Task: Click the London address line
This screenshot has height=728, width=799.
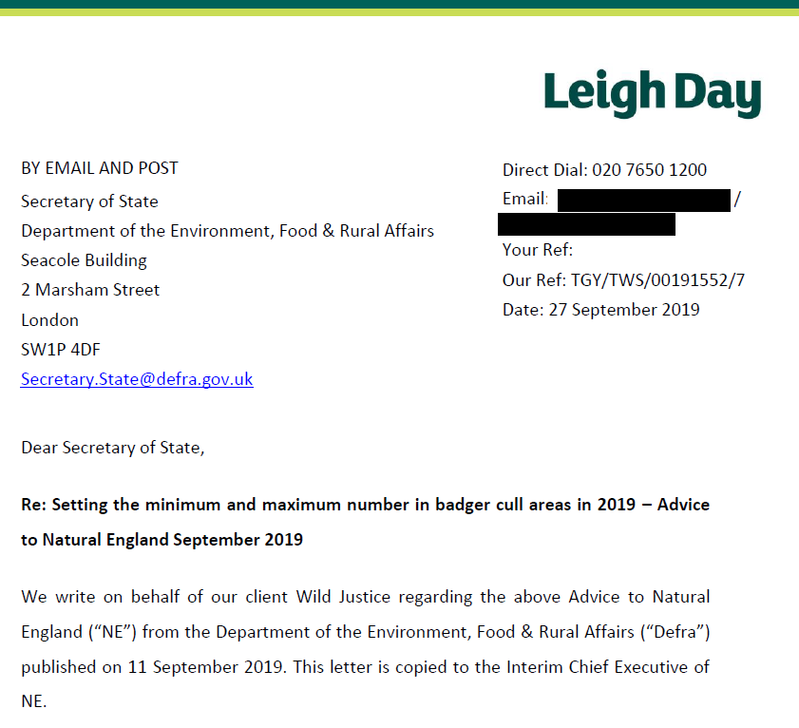Action: (49, 320)
